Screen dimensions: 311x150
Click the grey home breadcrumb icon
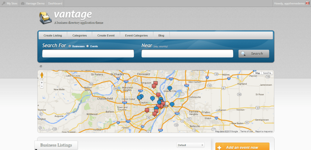pos(41,66)
